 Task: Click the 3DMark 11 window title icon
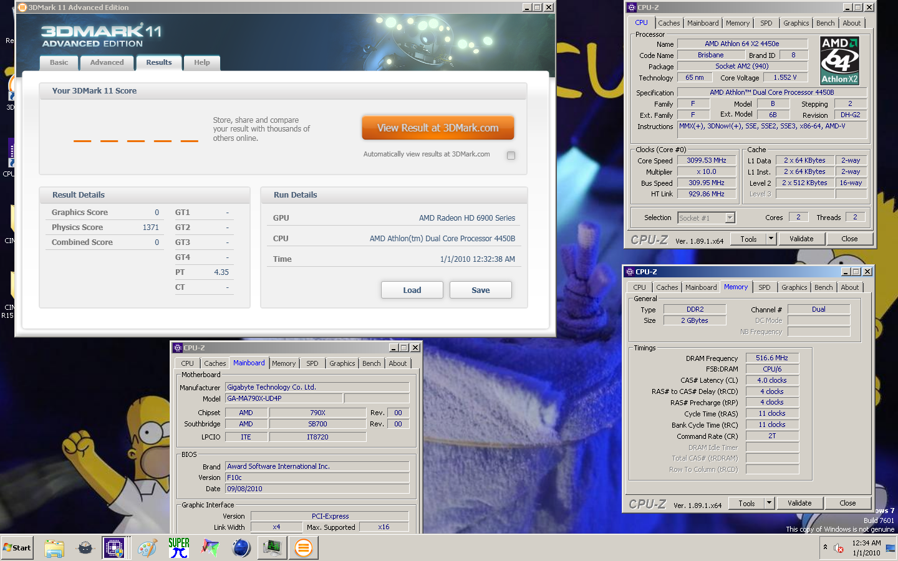click(22, 7)
